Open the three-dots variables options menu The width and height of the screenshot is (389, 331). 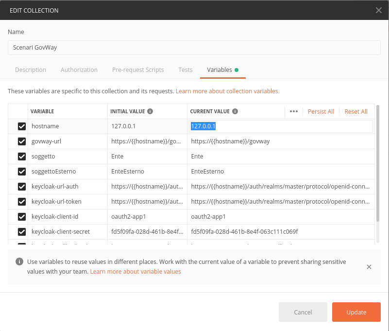coord(294,111)
